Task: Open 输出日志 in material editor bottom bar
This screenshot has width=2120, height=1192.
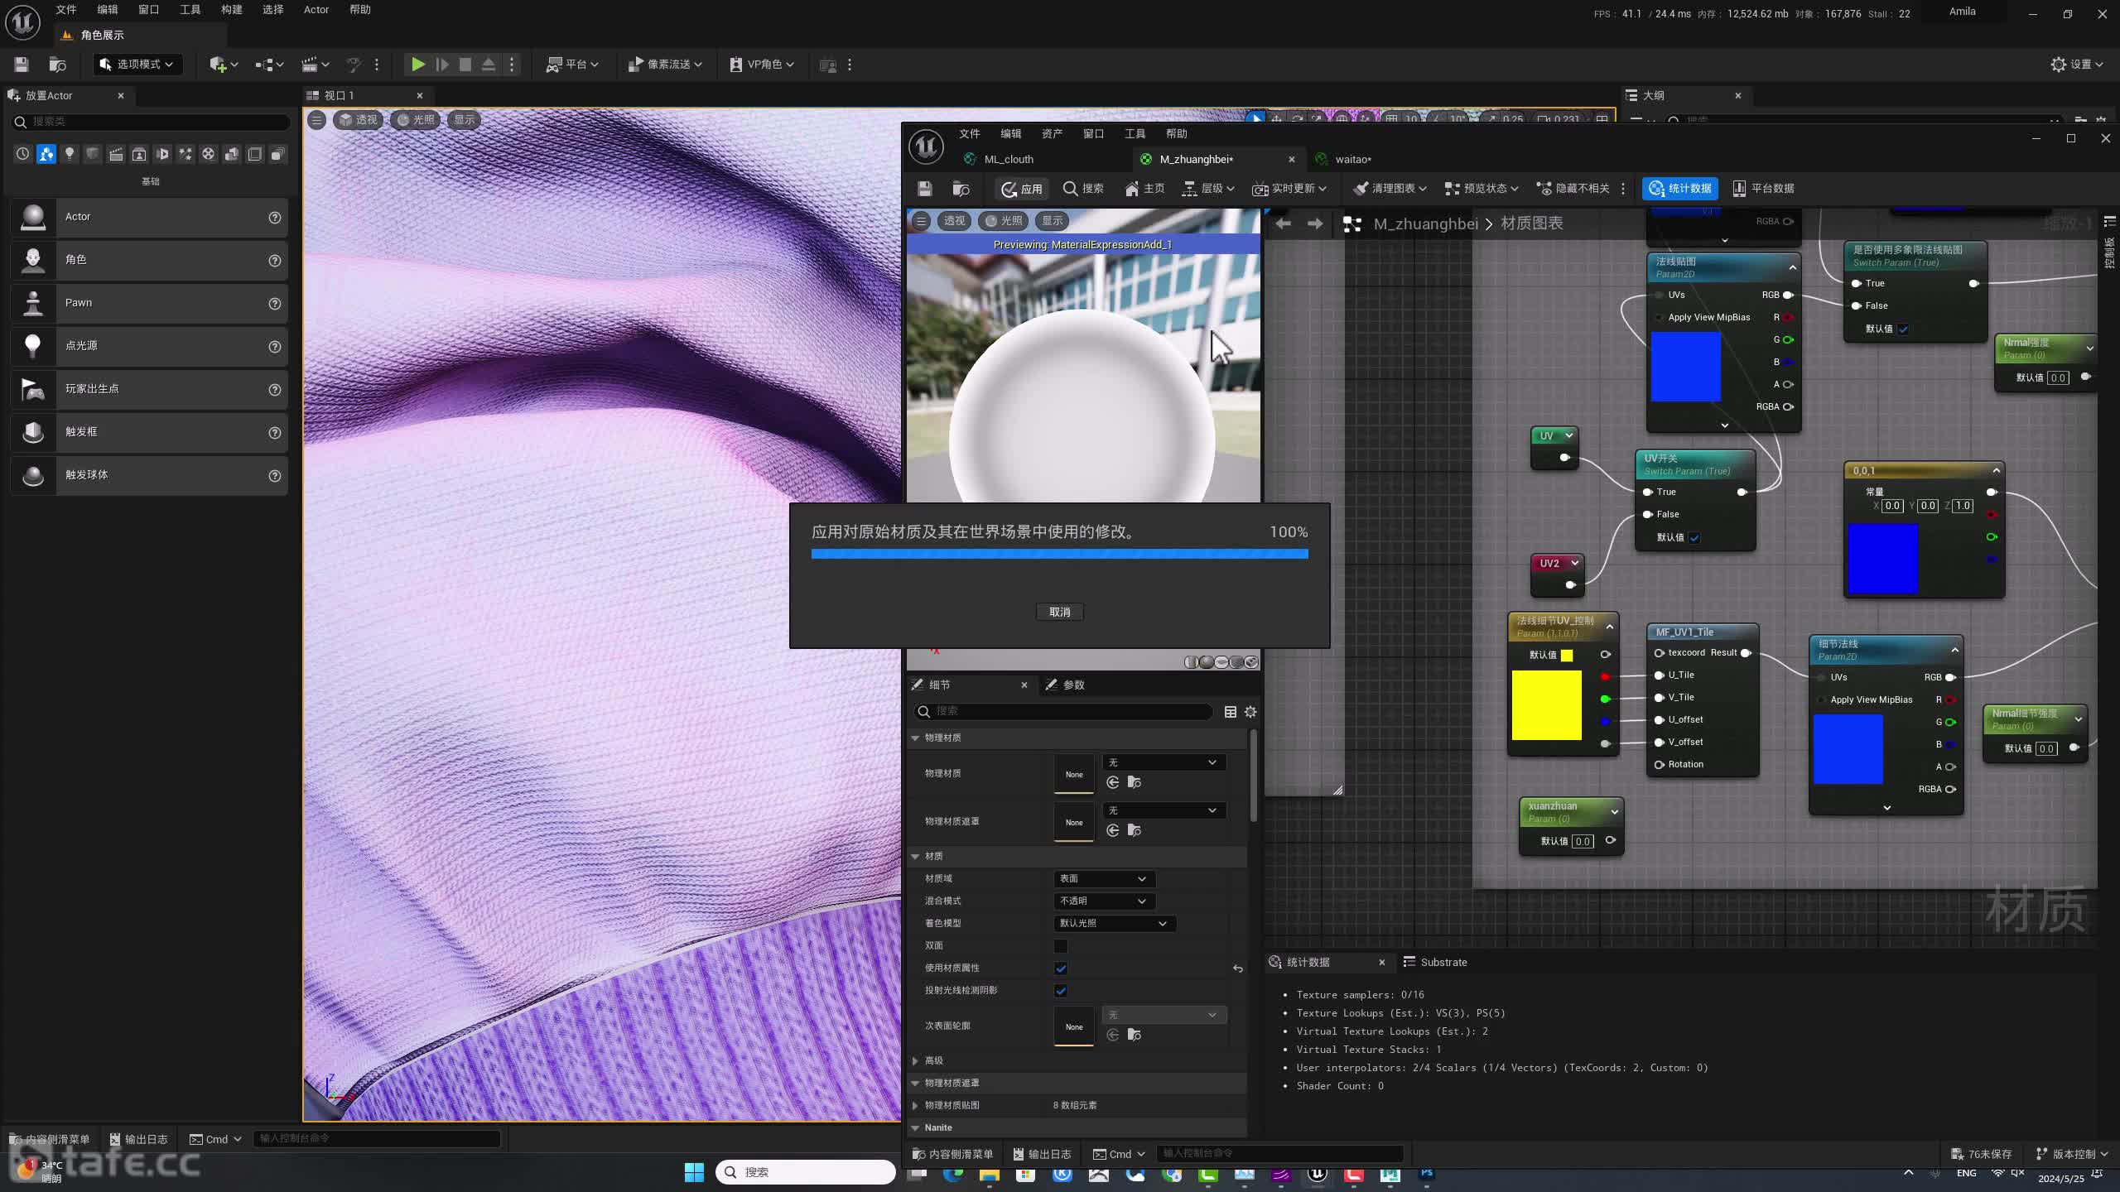Action: click(x=1042, y=1154)
